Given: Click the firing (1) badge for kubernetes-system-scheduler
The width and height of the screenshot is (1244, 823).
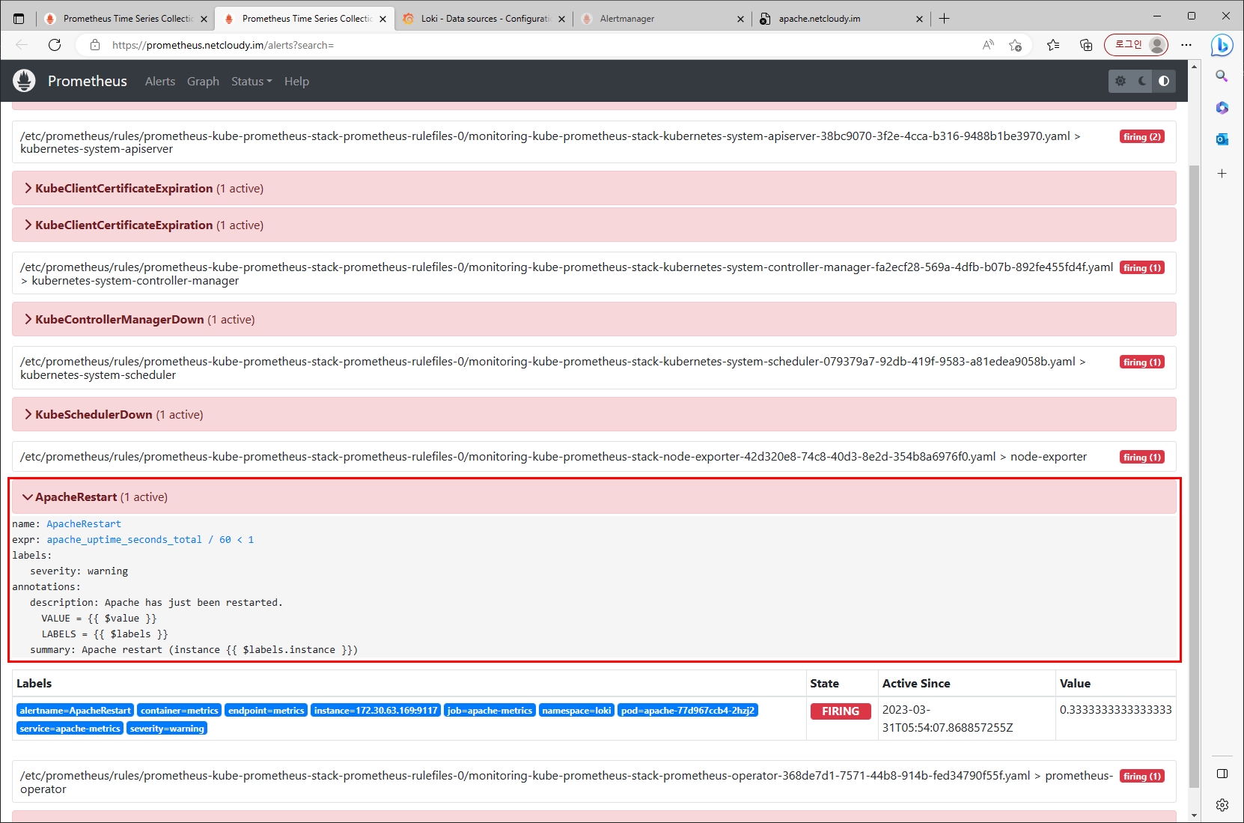Looking at the screenshot, I should pos(1141,362).
